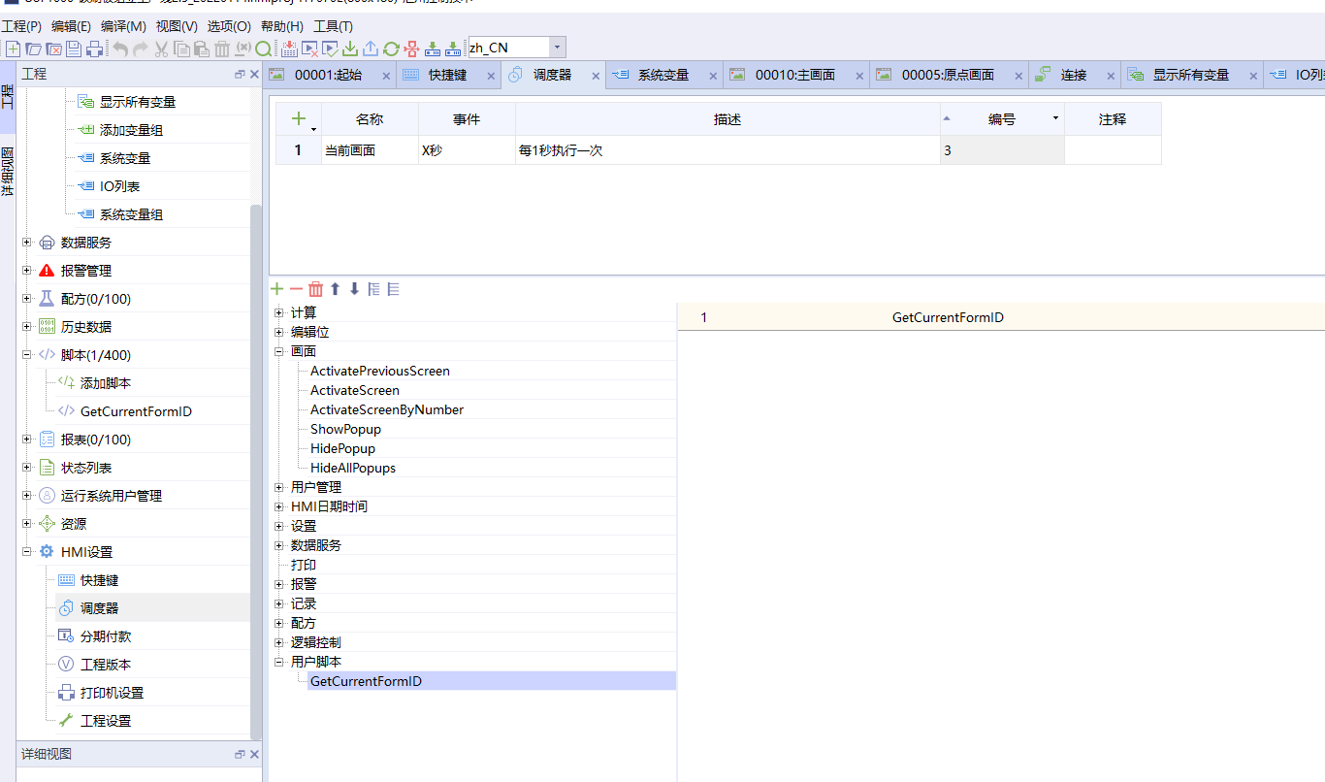Image resolution: width=1325 pixels, height=782 pixels.
Task: Click the 当前画面 name cell
Action: 370,150
